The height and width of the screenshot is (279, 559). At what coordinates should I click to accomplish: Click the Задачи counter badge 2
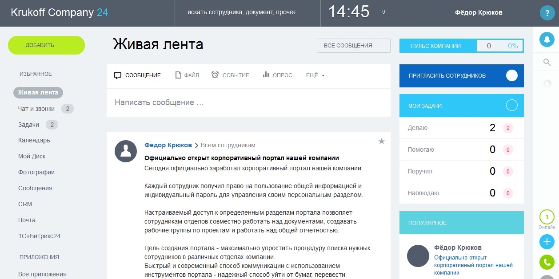(52, 125)
